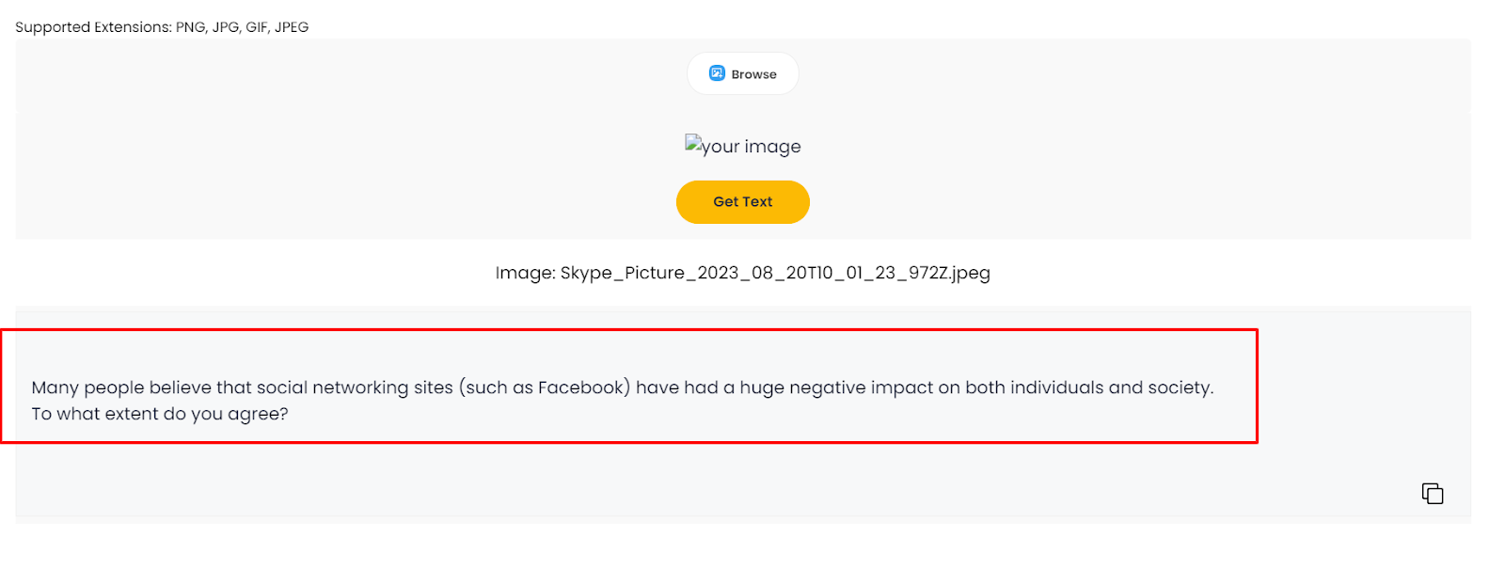Viewport: 1505px width, 569px height.
Task: Click the broken image icon preview
Action: [693, 144]
